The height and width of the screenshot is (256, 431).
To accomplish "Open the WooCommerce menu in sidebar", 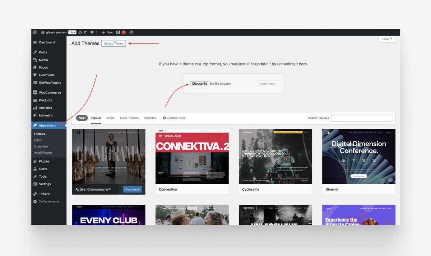I will (50, 93).
